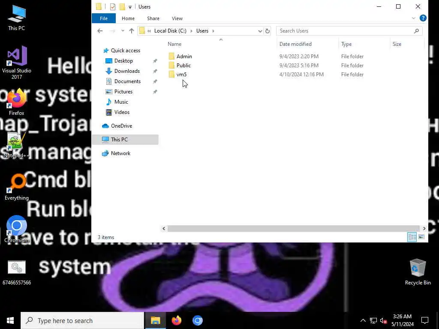
Task: Open Pictures in navigation pane
Action: [x=123, y=92]
